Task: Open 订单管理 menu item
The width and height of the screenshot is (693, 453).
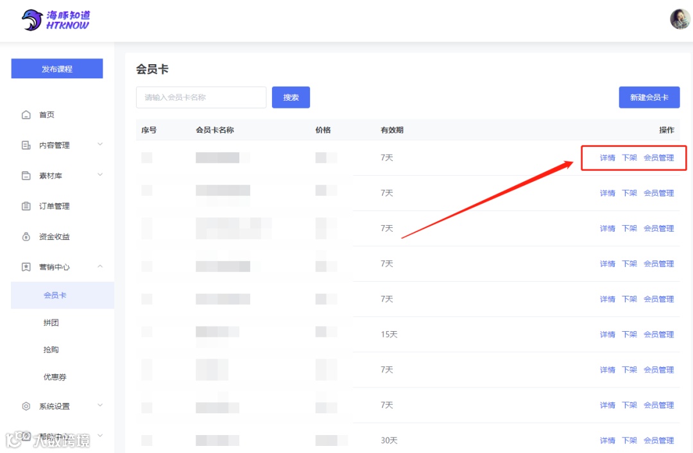Action: click(x=55, y=206)
